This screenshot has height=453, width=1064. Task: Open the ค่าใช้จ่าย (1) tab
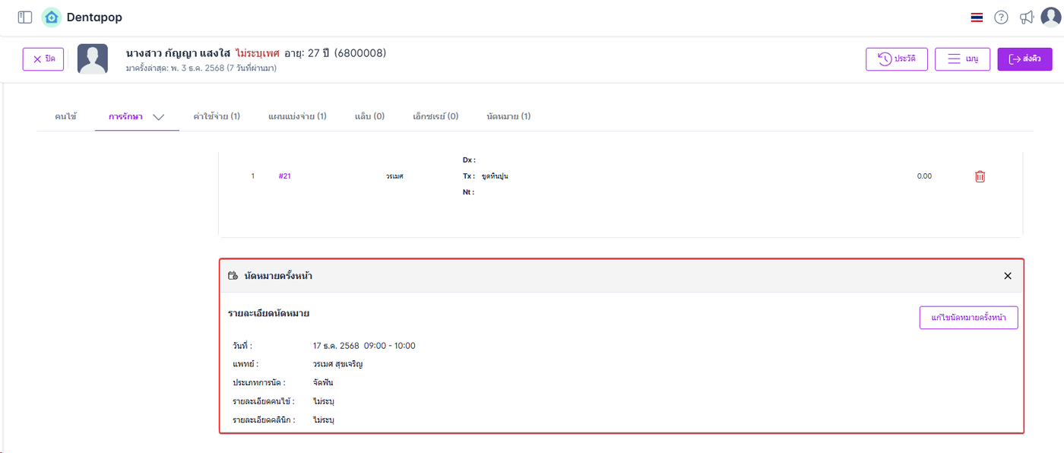[x=217, y=116]
